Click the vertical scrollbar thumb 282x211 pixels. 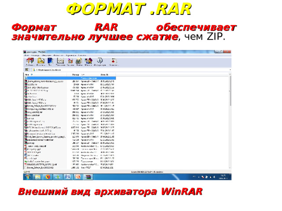click(230, 91)
